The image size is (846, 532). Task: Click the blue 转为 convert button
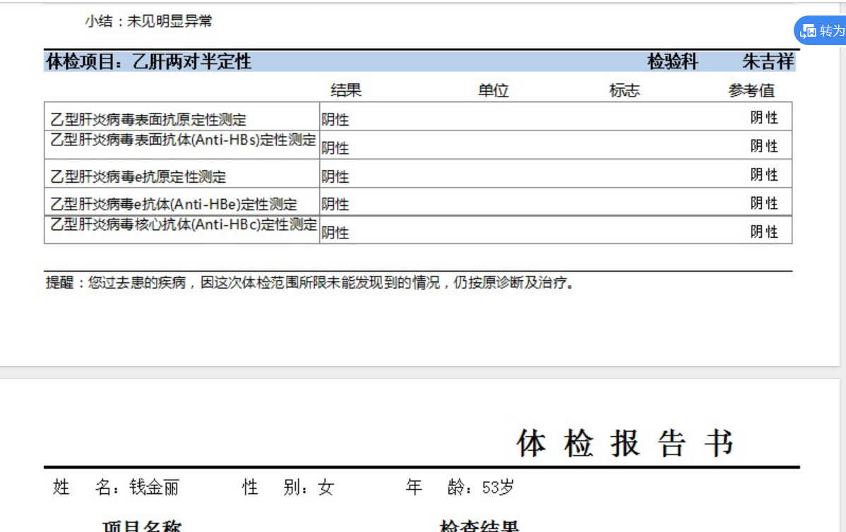(x=820, y=31)
